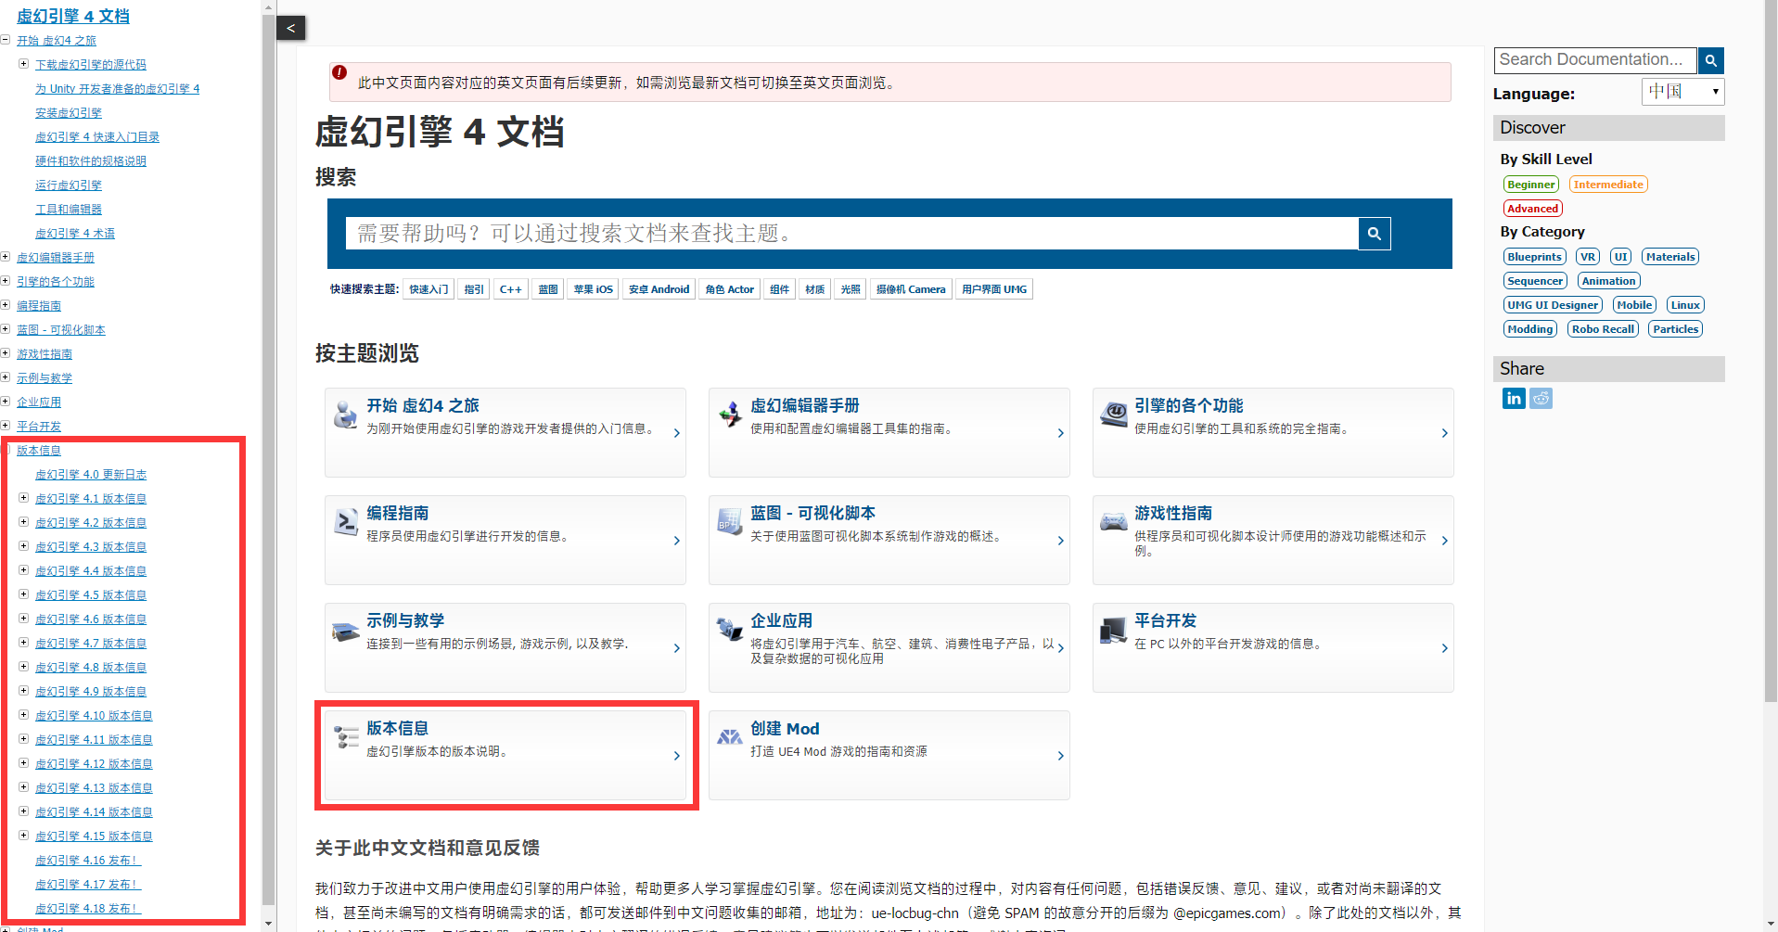Filter by Advanced skill level
Screen dimensions: 1778x932
tap(1533, 209)
